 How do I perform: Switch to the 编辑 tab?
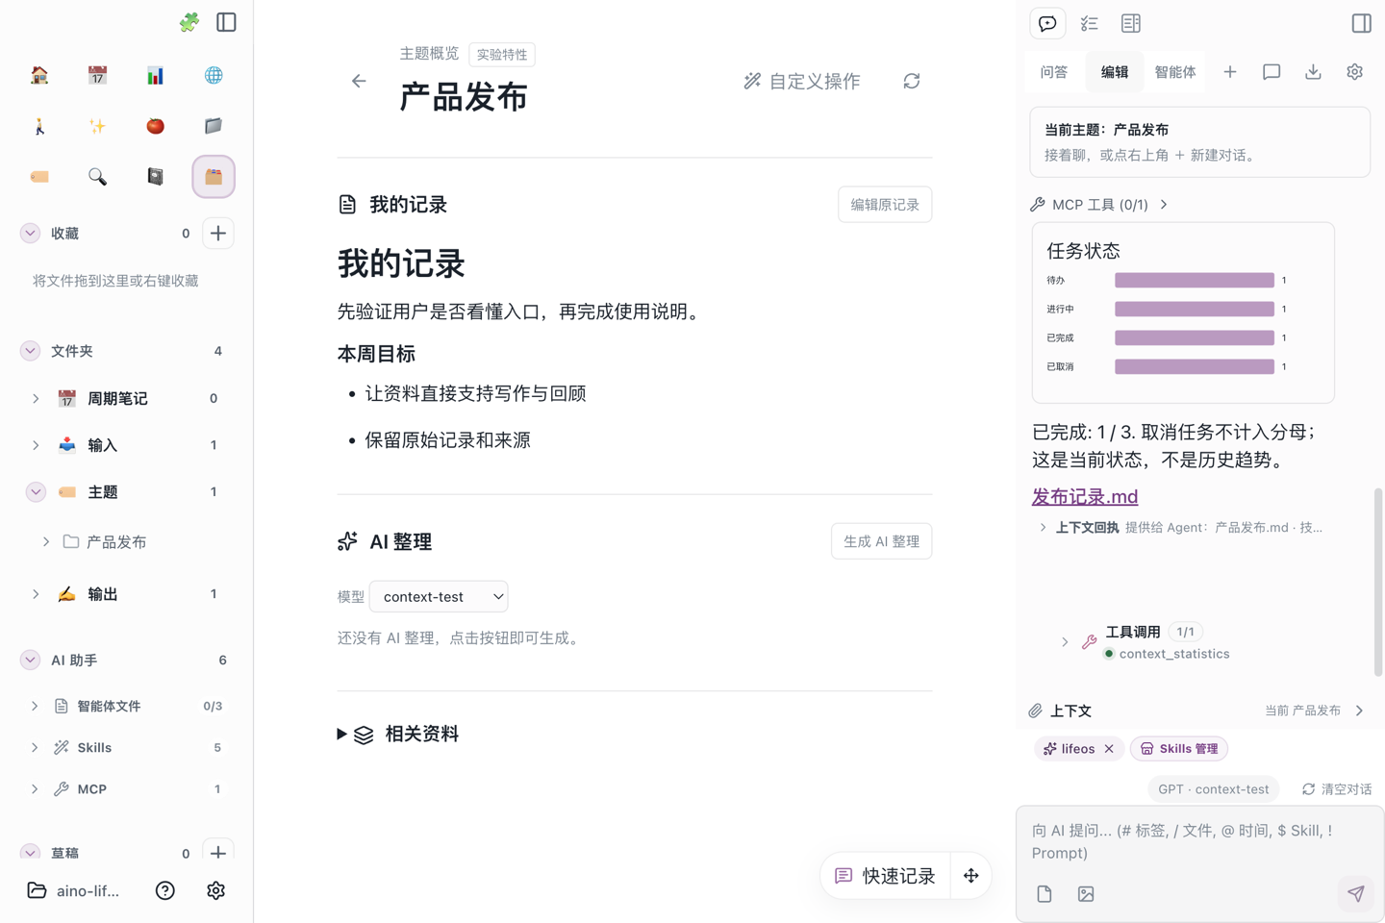[1115, 72]
